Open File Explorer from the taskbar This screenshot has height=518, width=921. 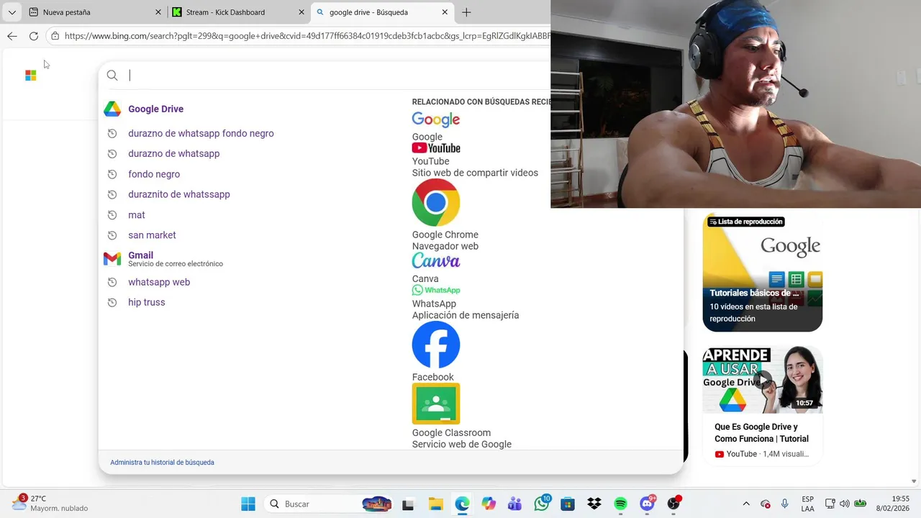pos(435,504)
